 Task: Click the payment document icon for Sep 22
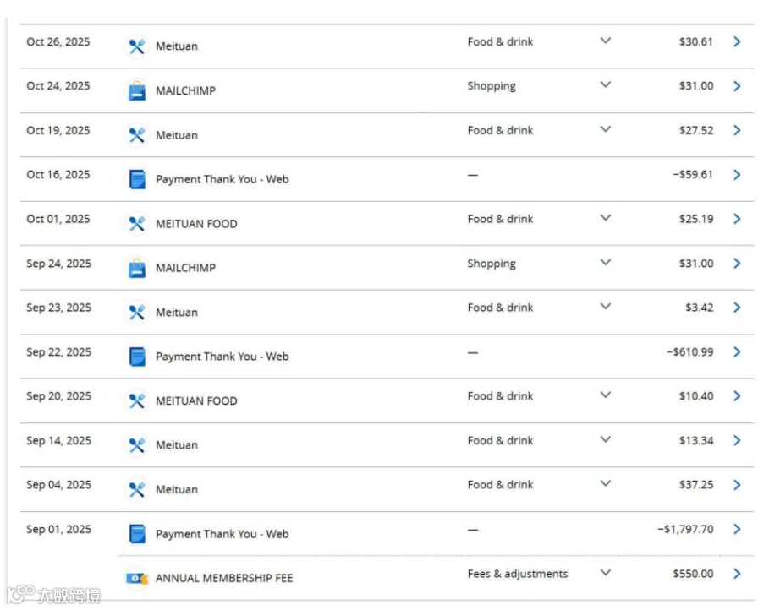point(137,357)
